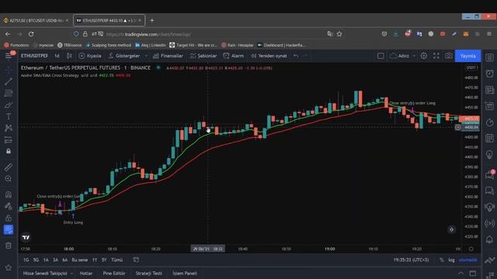Bookmark this page with star icon
This screenshot has width=497, height=279.
[339, 34]
